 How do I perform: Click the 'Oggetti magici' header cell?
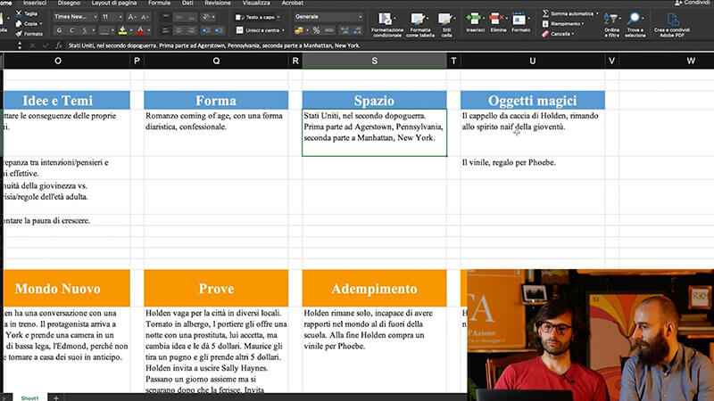click(532, 100)
